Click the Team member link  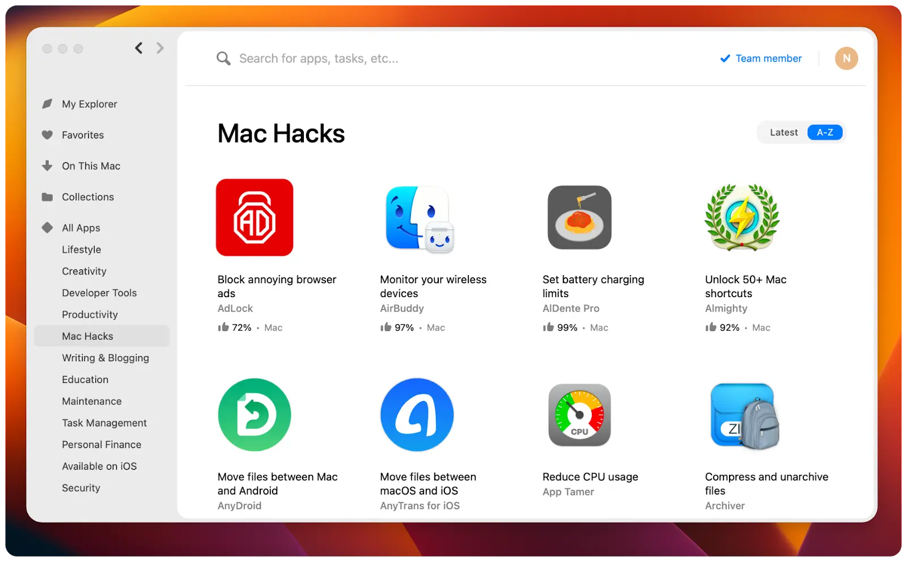click(769, 58)
